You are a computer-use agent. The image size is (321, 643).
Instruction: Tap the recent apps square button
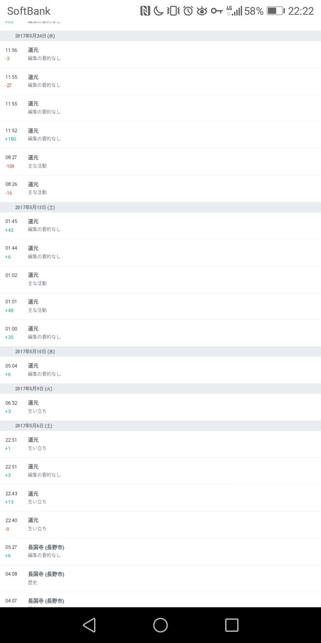pos(231,625)
